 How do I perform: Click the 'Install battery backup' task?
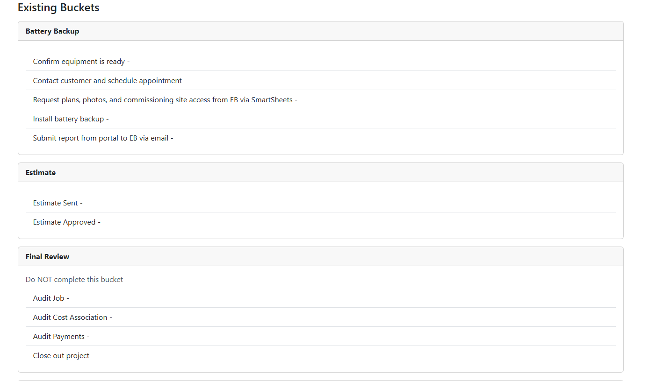coord(69,119)
